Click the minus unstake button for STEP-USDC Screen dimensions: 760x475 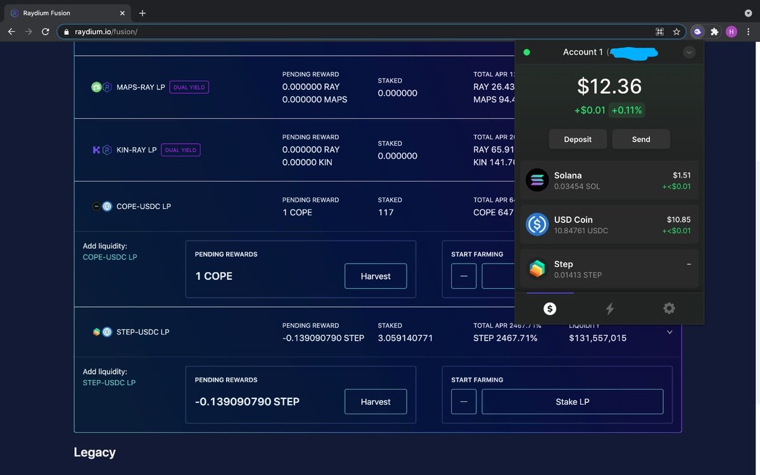click(464, 402)
